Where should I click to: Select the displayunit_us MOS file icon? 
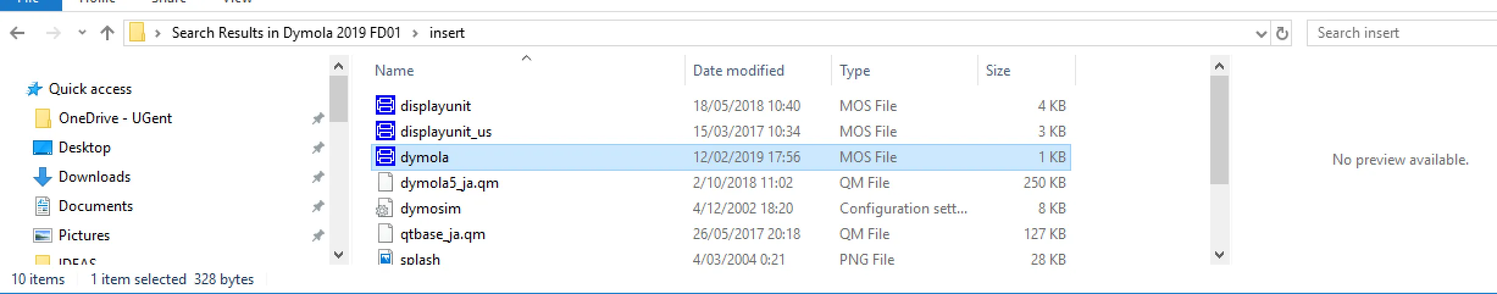(386, 131)
